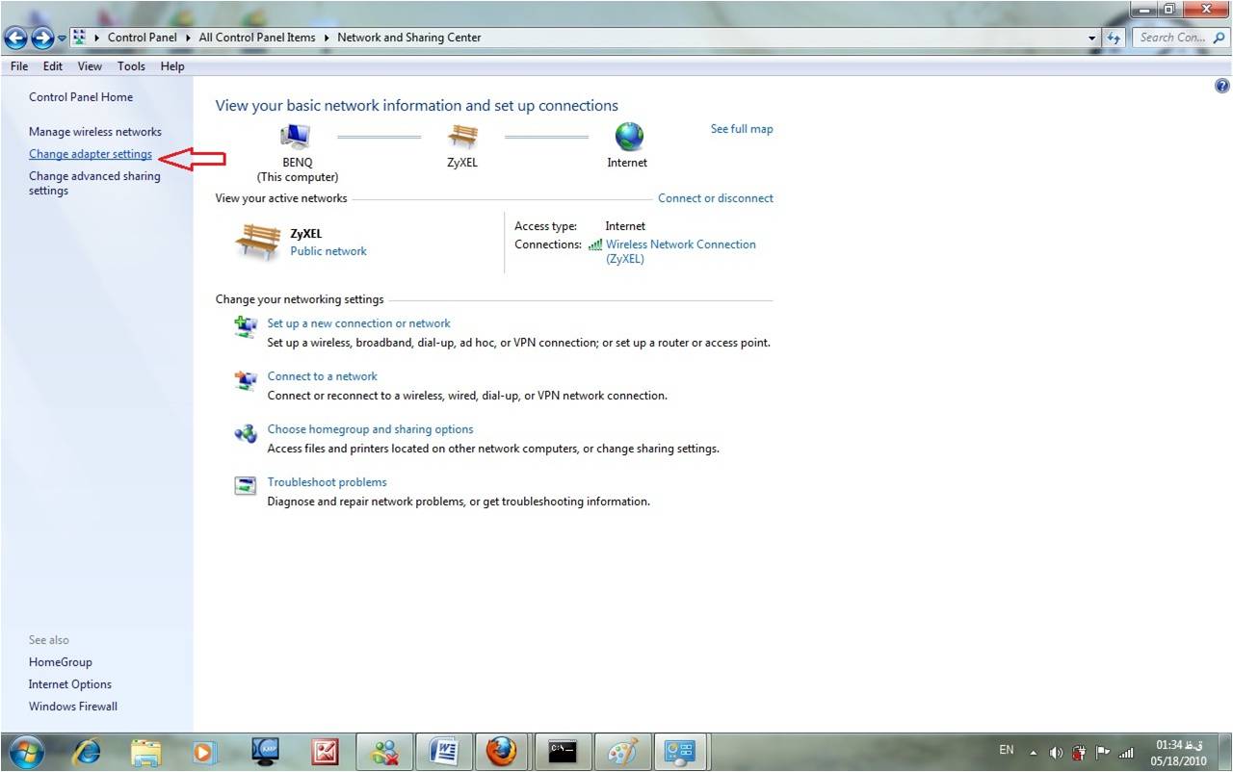Switch to Paint on taskbar
1233x772 pixels.
point(621,752)
